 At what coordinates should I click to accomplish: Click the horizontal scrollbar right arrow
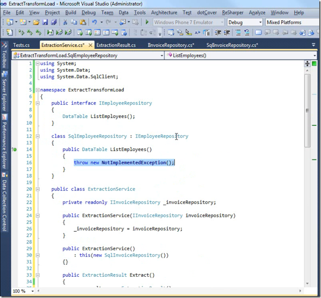click(300, 291)
